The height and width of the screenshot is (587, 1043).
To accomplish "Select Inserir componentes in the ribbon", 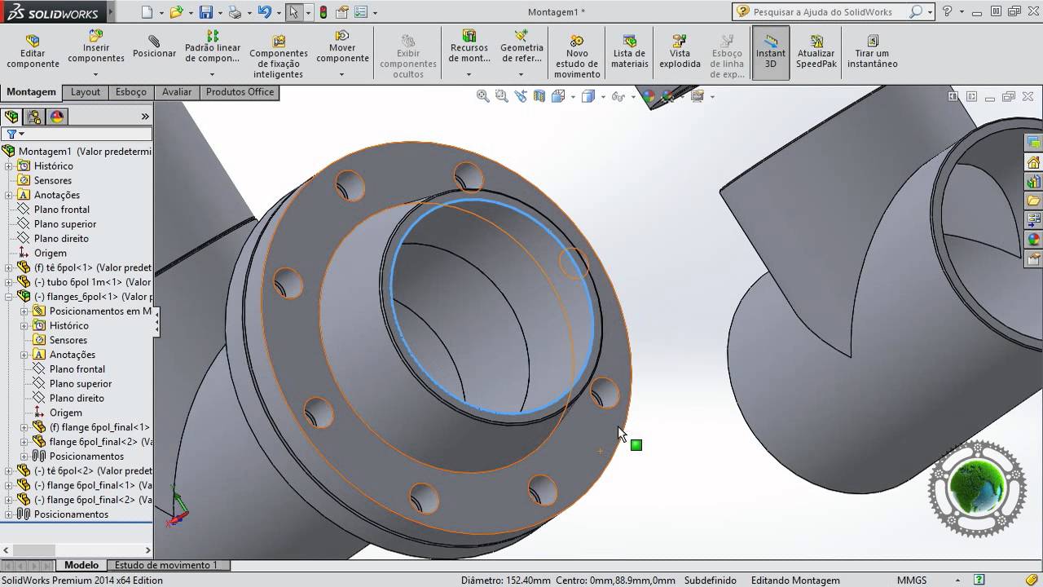I will click(96, 46).
